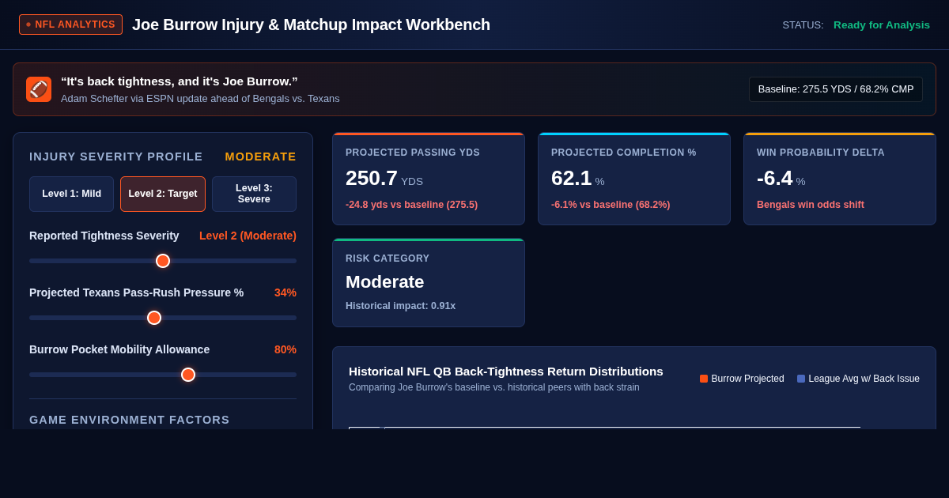949x498 pixels.
Task: Click the 80% pocket mobility value
Action: click(x=285, y=349)
